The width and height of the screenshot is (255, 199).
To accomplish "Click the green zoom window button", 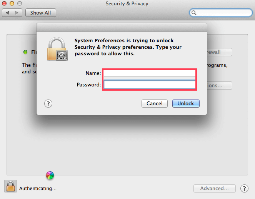I will pyautogui.click(x=20, y=3).
